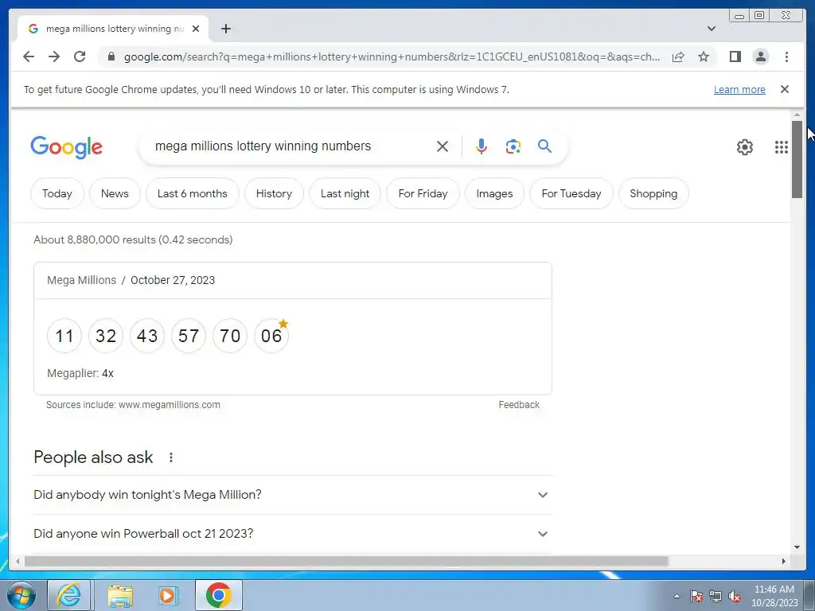Clear the search box text
This screenshot has width=815, height=611.
pos(443,146)
